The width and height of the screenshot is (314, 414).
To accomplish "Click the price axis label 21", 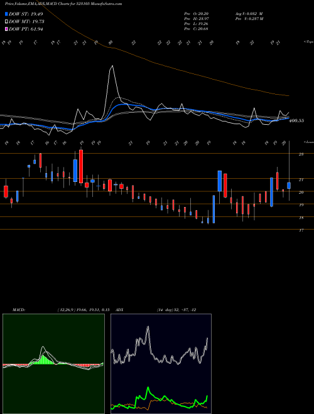I will coord(301,180).
